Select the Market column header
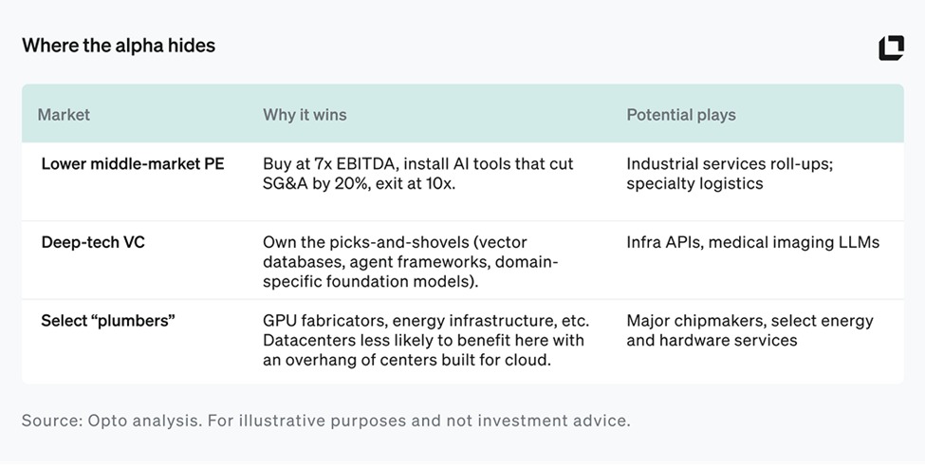The image size is (925, 469). click(64, 115)
